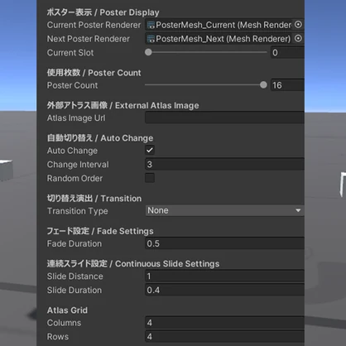
Task: Enable the Random Order checkbox
Action: click(150, 178)
